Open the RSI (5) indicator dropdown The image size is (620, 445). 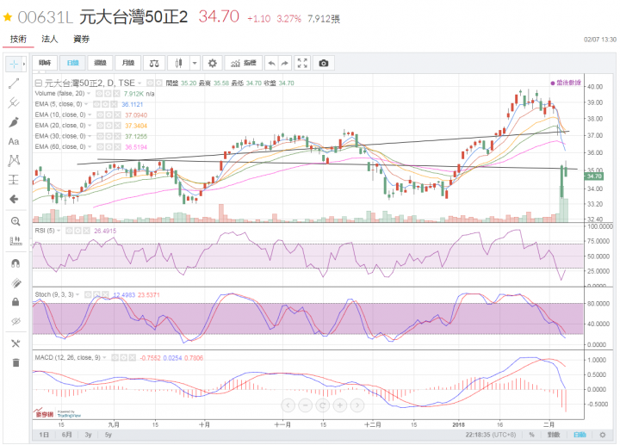(x=59, y=231)
